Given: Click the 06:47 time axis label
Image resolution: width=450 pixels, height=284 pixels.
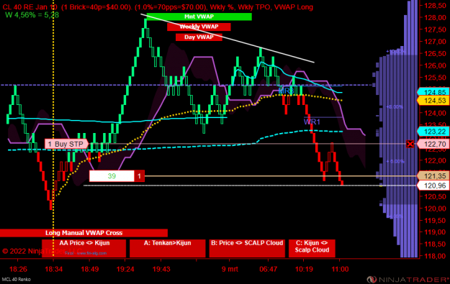Looking at the screenshot, I should [x=268, y=270].
